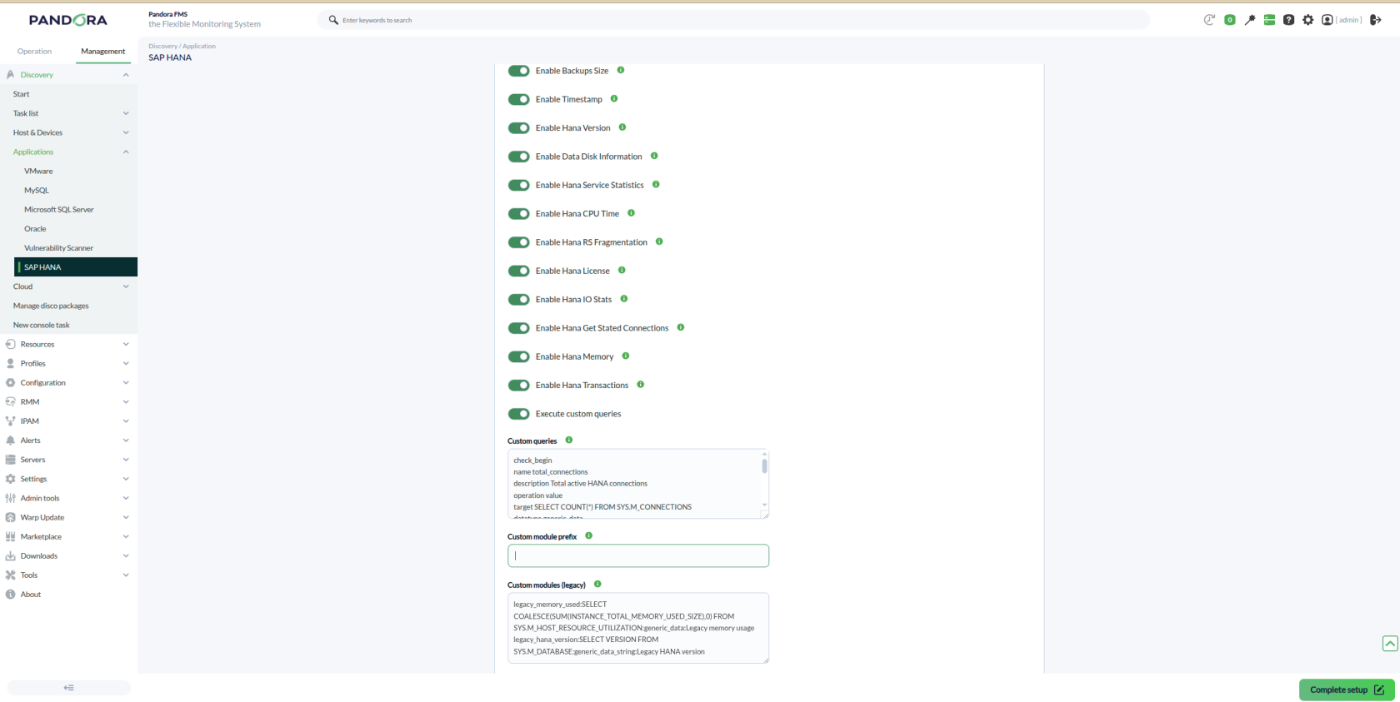Expand the Cloud submenu

coord(126,286)
